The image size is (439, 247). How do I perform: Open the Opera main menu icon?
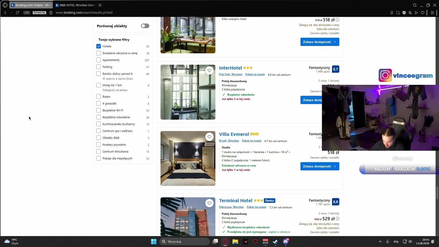pos(5,5)
